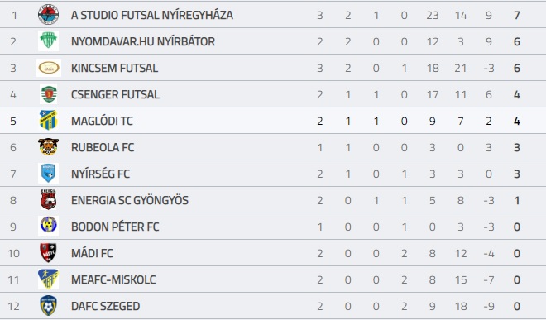Screen dimensions: 546x320
Task: Select the MEAFC-MISKOLC team name
Action: click(113, 280)
